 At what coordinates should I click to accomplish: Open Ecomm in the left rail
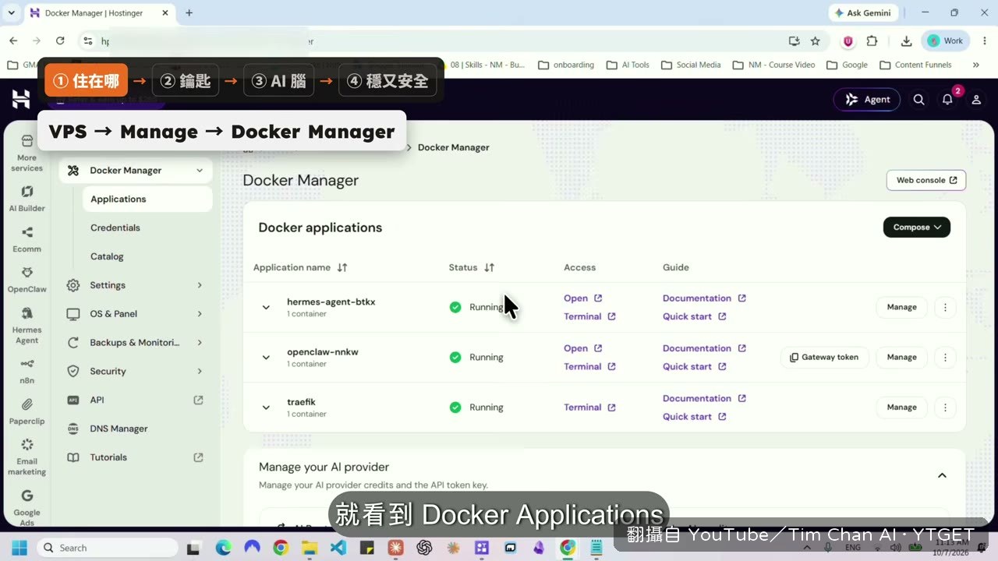(x=27, y=239)
